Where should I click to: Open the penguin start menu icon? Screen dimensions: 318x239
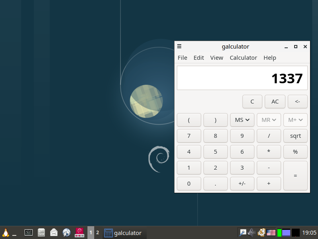click(6, 233)
